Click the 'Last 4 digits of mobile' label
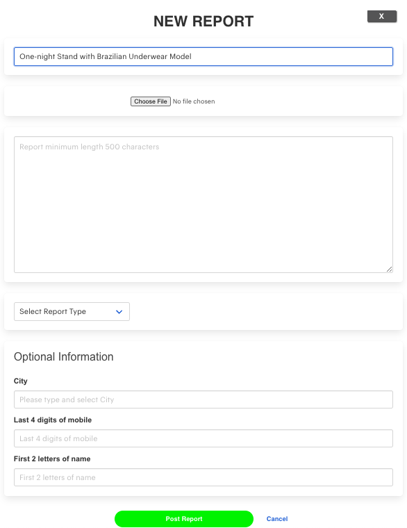Screen dimensions: 407x528 pos(53,420)
